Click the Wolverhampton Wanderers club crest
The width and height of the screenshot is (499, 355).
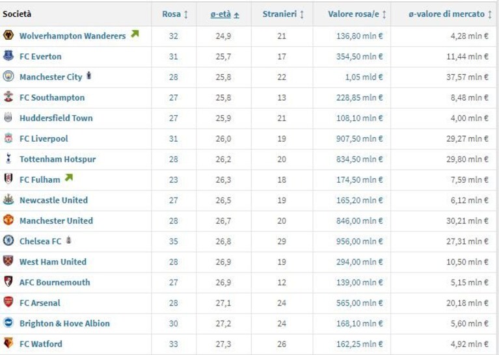tap(8, 34)
